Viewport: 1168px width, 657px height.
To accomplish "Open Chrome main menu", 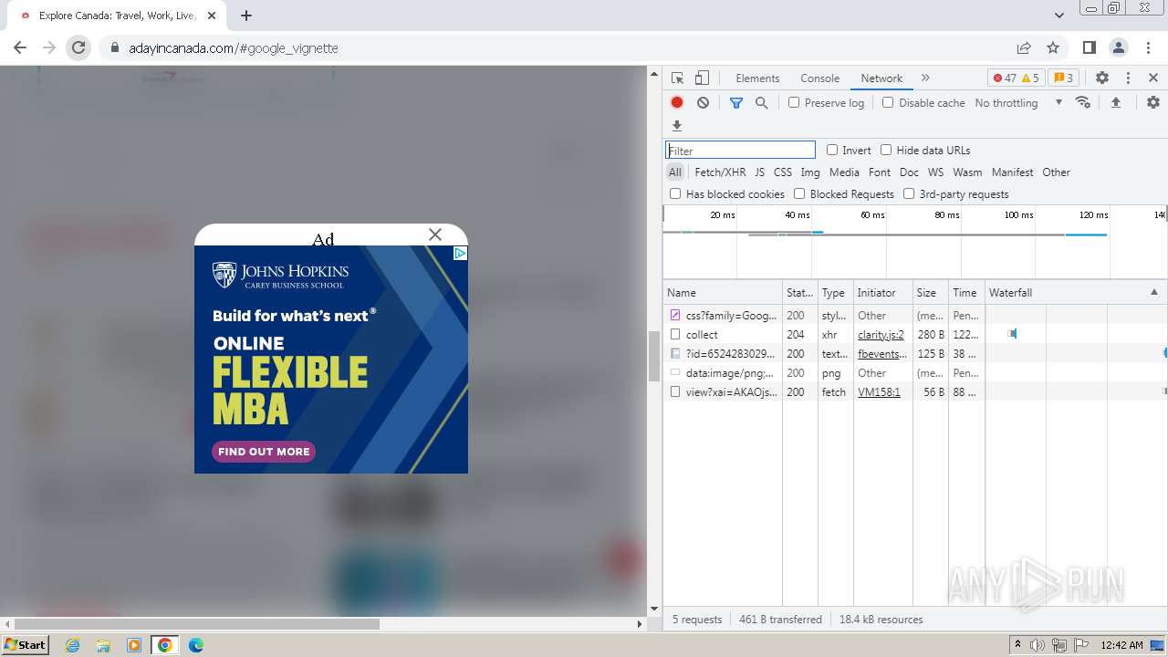I will (1148, 47).
